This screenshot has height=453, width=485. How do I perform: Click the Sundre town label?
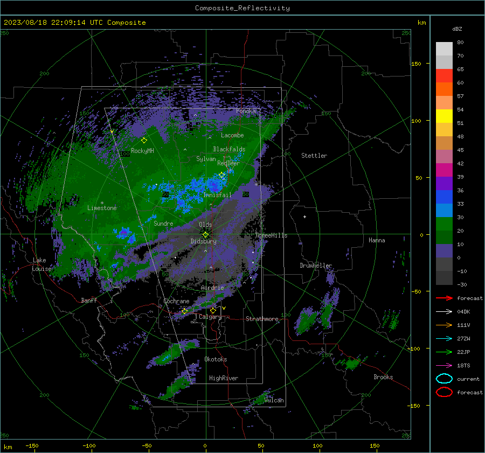163,223
